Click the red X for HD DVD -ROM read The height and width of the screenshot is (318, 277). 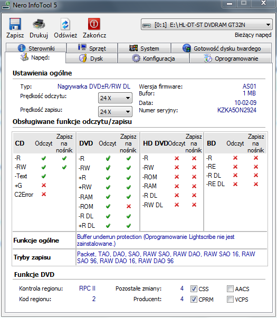(x=177, y=177)
